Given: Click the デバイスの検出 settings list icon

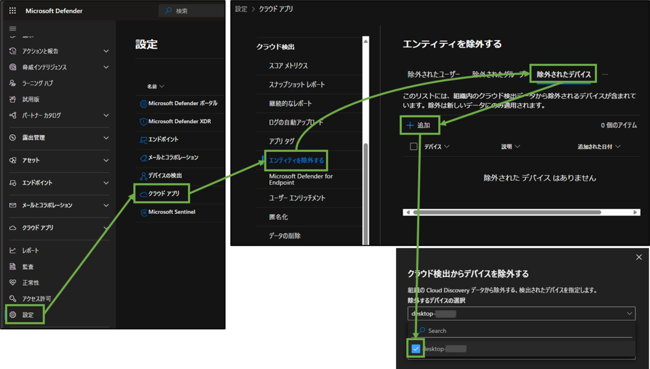Looking at the screenshot, I should point(144,176).
